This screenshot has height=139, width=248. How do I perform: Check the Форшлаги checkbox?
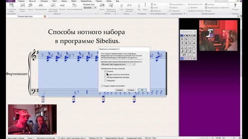tap(105, 81)
